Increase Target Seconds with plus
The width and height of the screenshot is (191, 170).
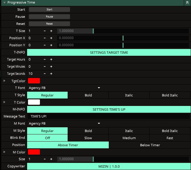(51, 74)
